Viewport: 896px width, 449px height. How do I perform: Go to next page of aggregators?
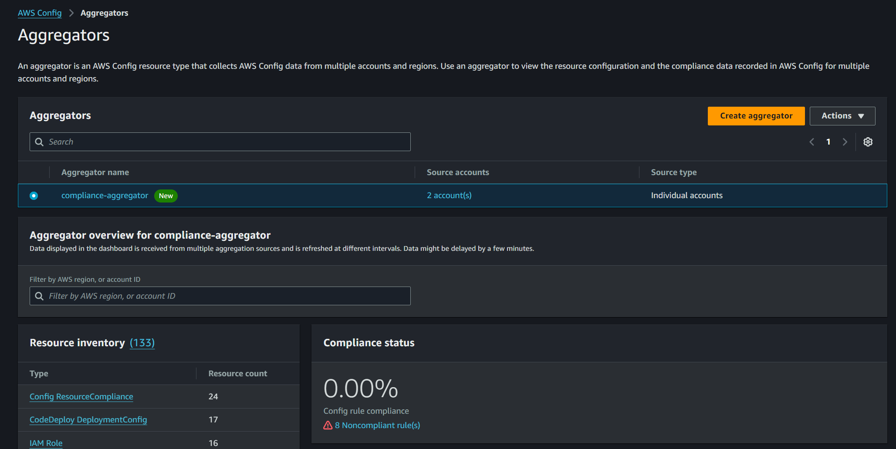tap(845, 142)
